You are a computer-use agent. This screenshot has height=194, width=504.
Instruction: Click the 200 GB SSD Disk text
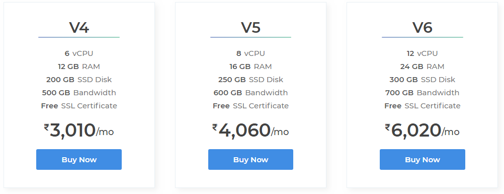click(x=79, y=80)
